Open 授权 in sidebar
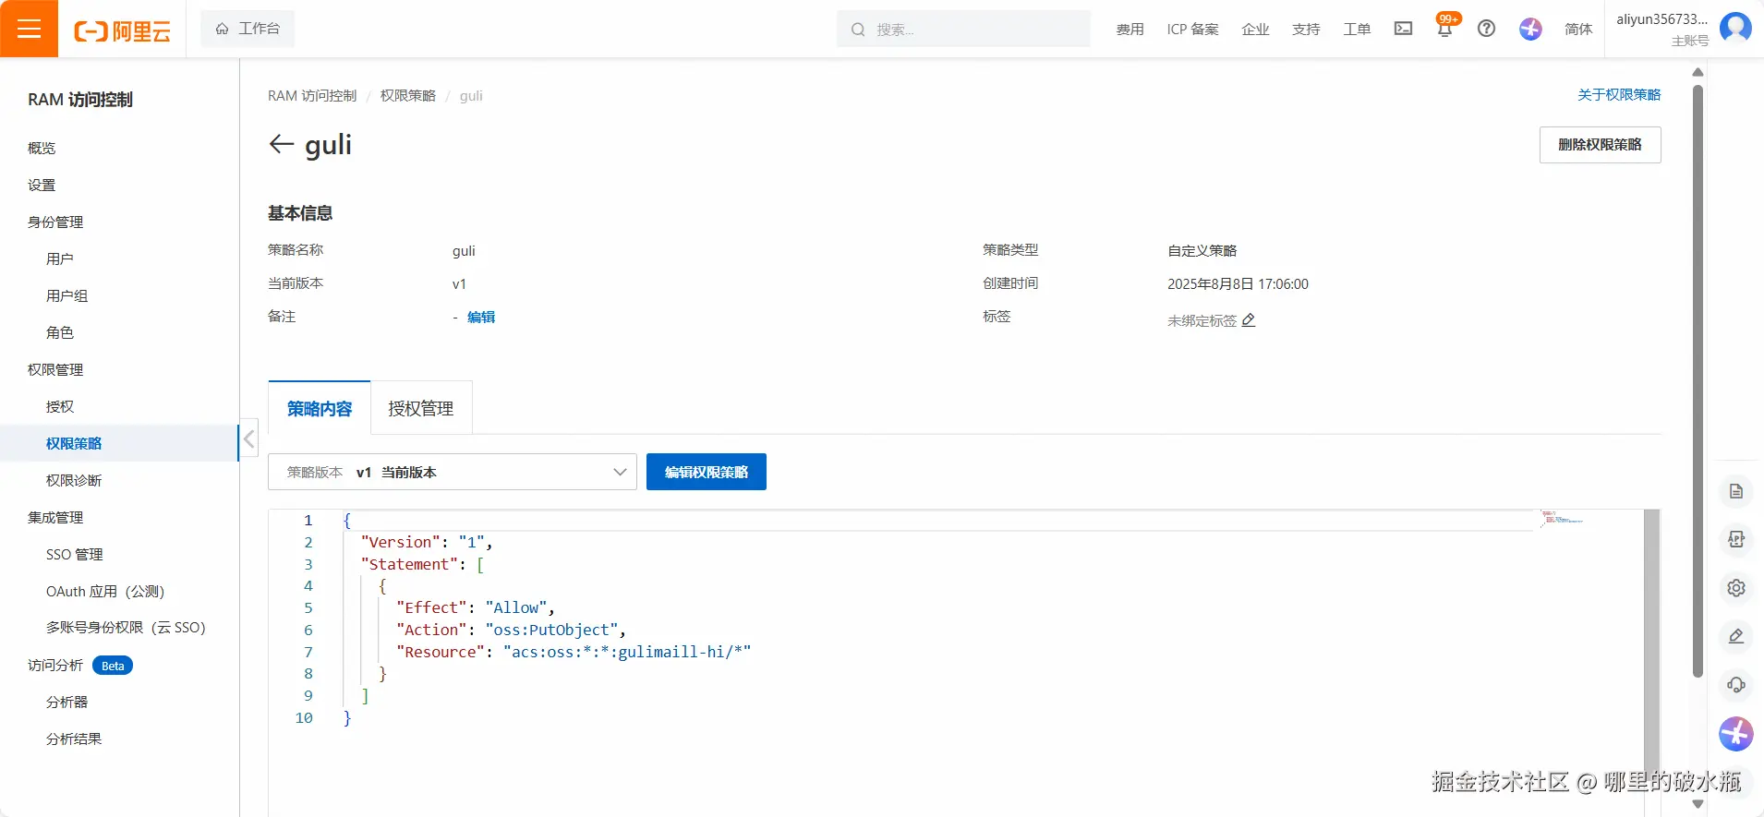 60,406
